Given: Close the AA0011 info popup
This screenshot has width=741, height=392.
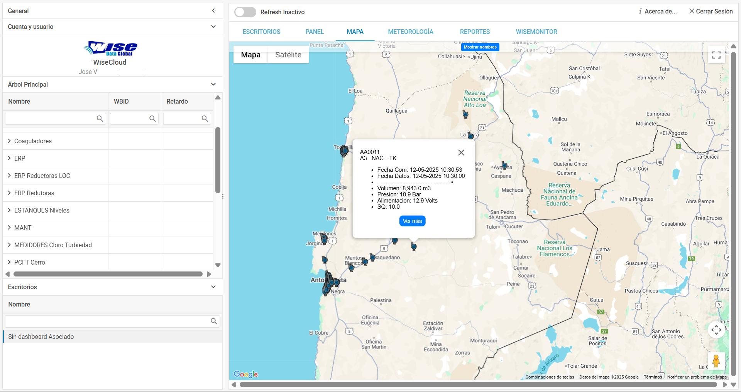Looking at the screenshot, I should point(461,152).
